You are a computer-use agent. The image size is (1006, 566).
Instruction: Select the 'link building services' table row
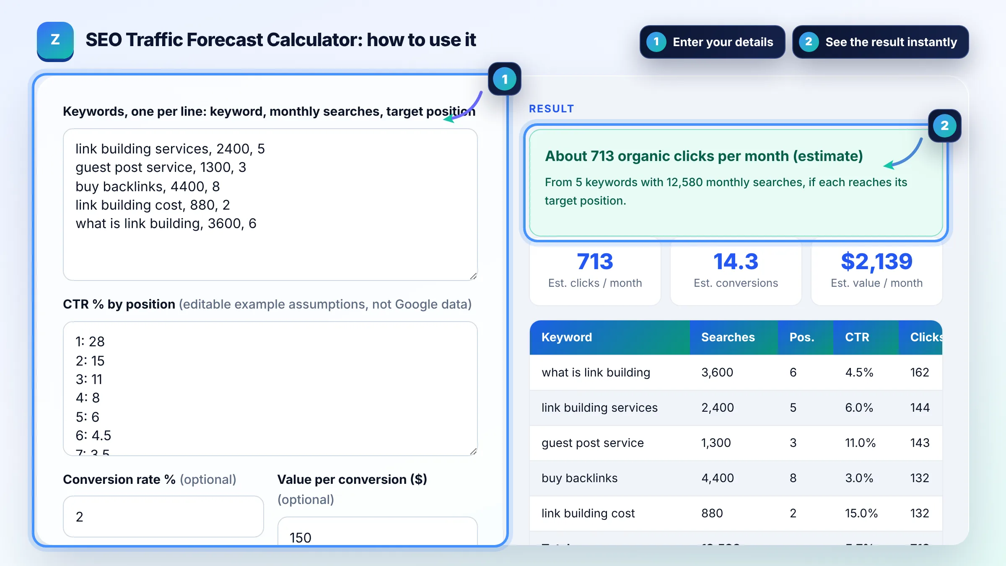point(736,408)
